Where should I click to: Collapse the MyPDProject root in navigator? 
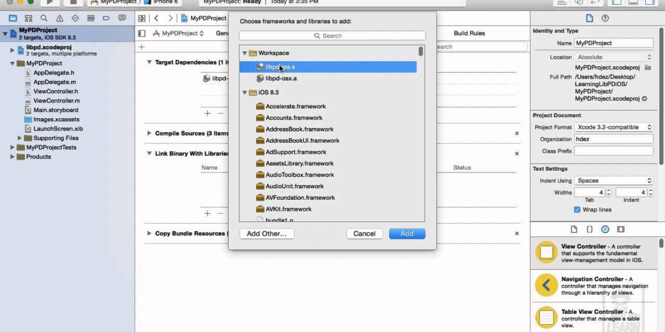coord(5,33)
